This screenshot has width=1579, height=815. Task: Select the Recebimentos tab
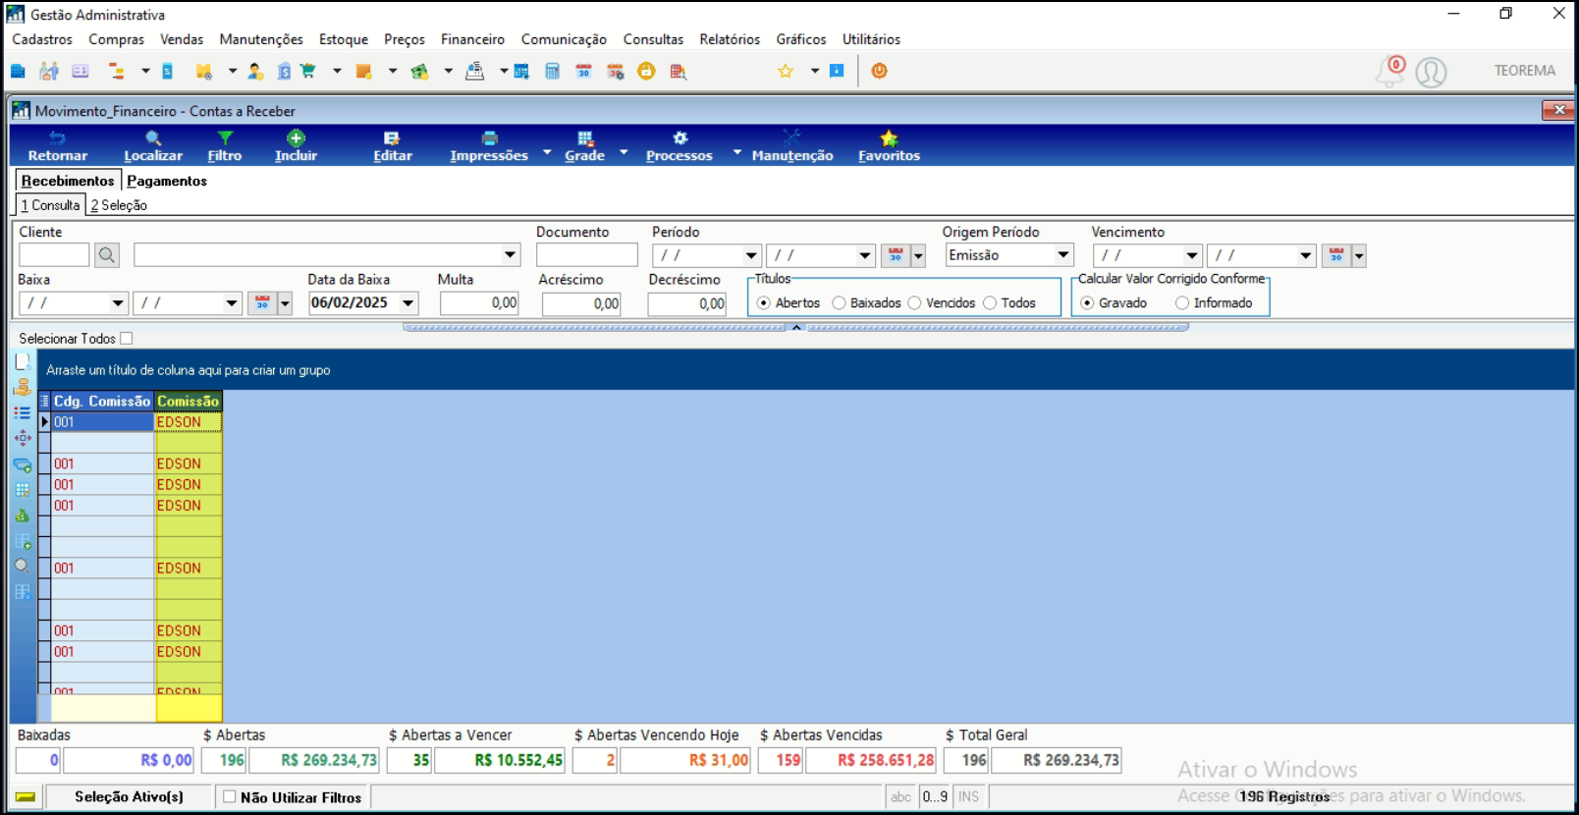tap(68, 181)
